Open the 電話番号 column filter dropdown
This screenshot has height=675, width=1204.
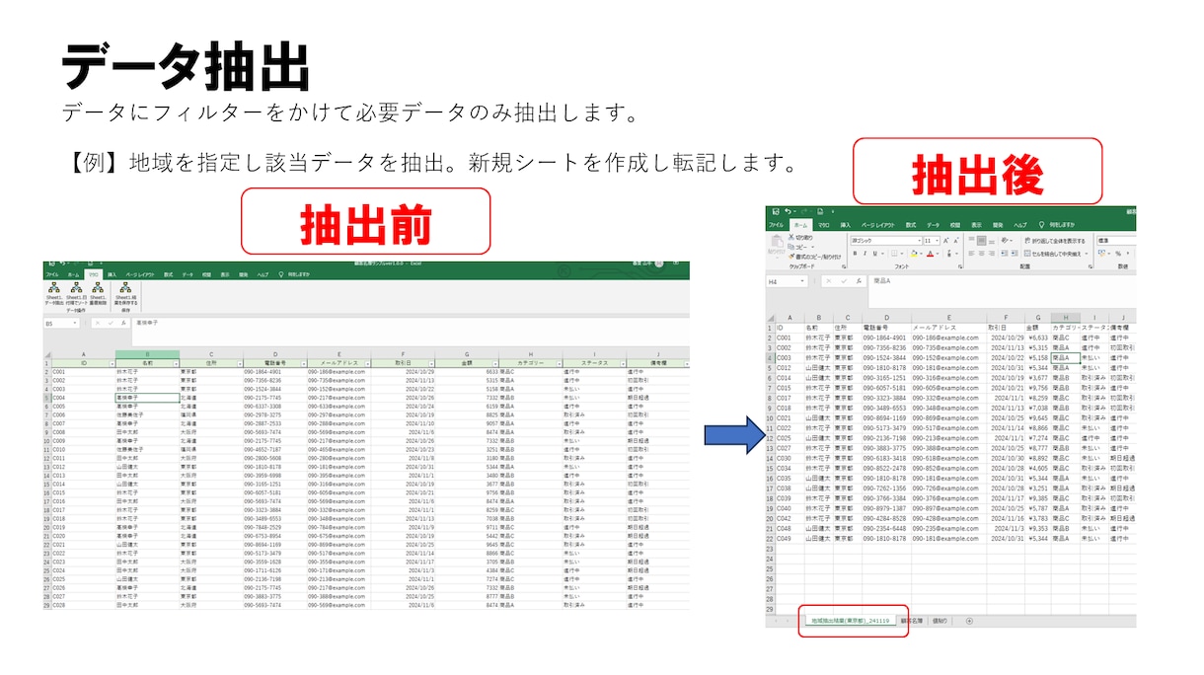(x=304, y=363)
